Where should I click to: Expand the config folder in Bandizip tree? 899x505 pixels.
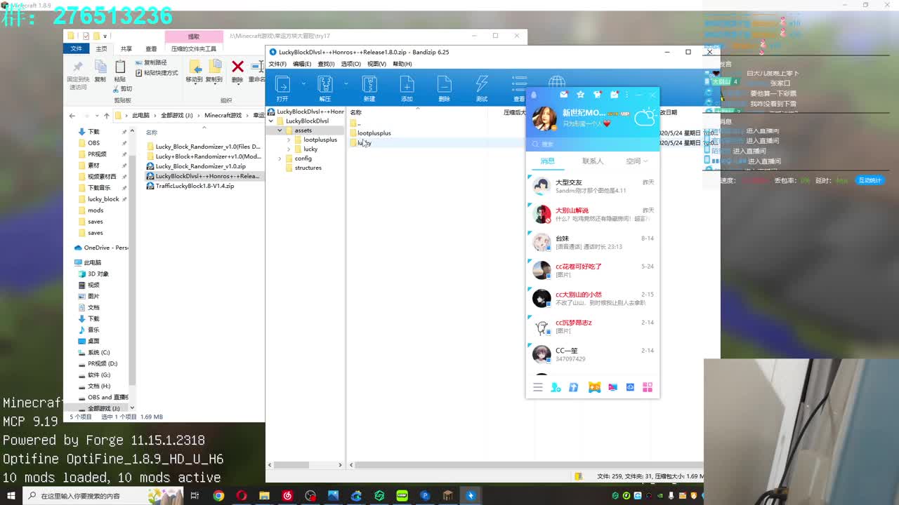click(x=280, y=159)
